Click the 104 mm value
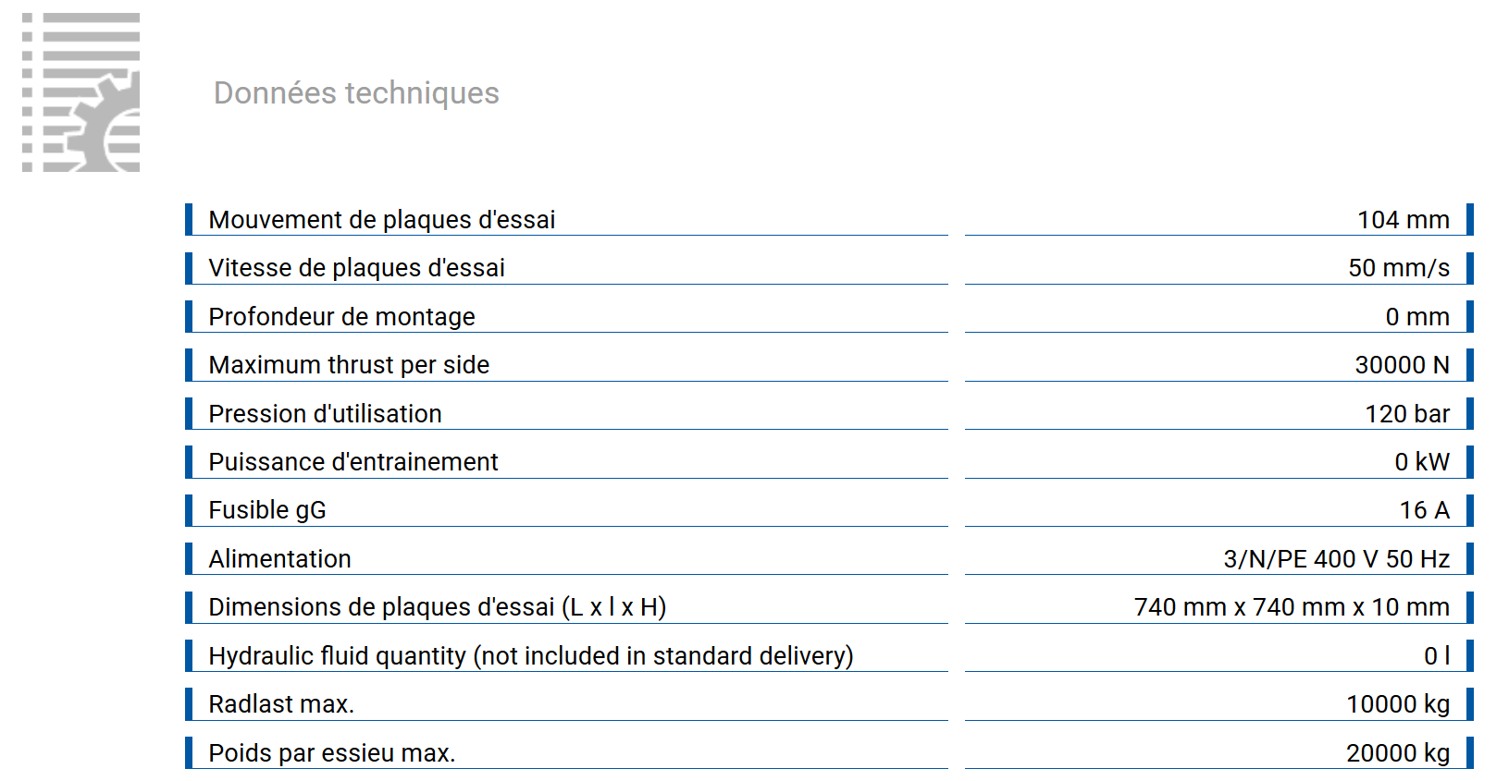Image resolution: width=1509 pixels, height=781 pixels. (x=1403, y=220)
